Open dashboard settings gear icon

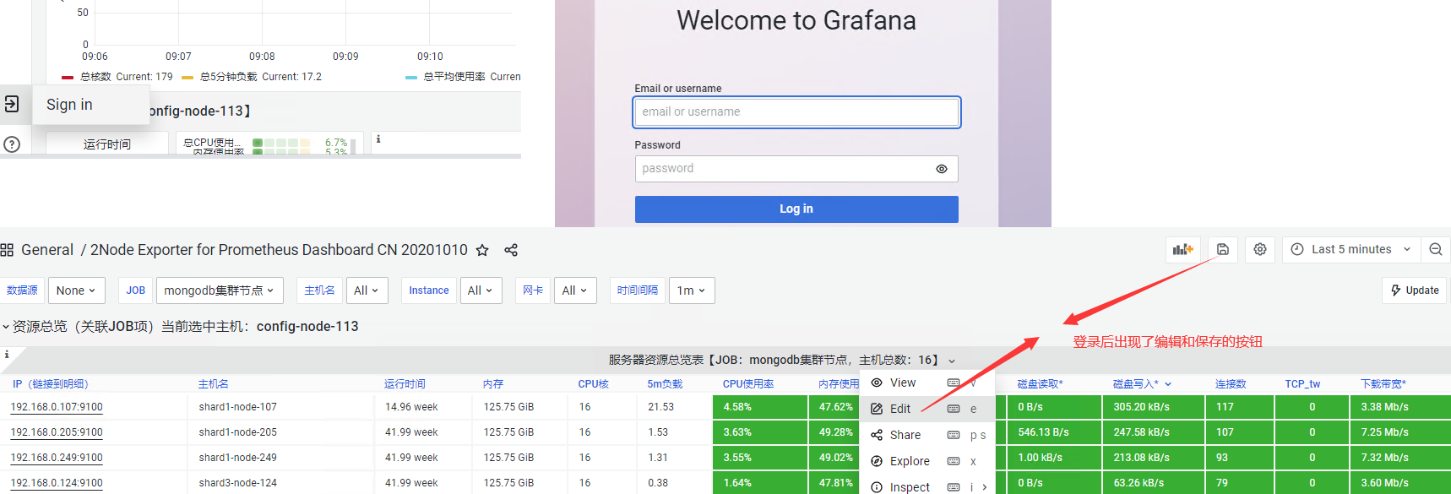[1260, 249]
